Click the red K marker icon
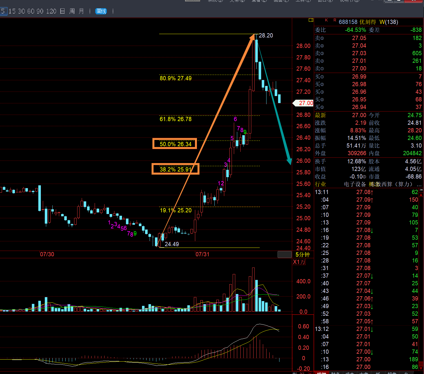This screenshot has width=424, height=374. [x=327, y=20]
